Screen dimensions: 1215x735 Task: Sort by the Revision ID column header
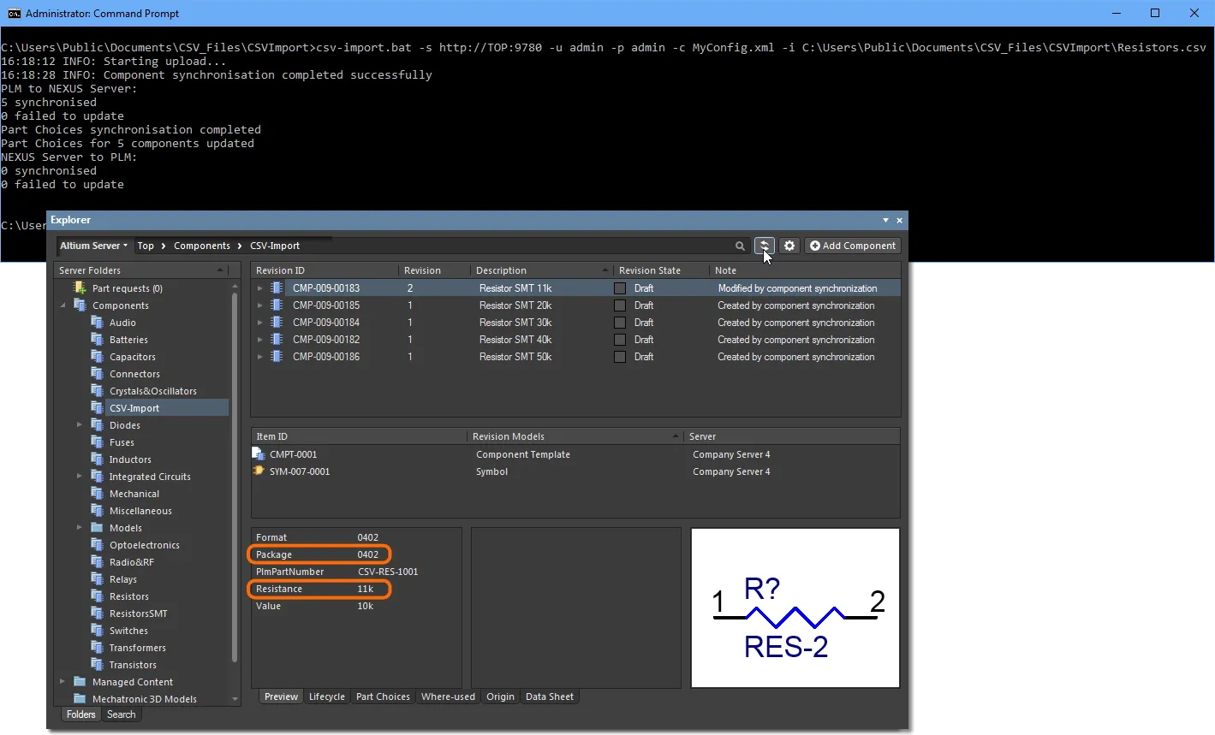pyautogui.click(x=325, y=270)
